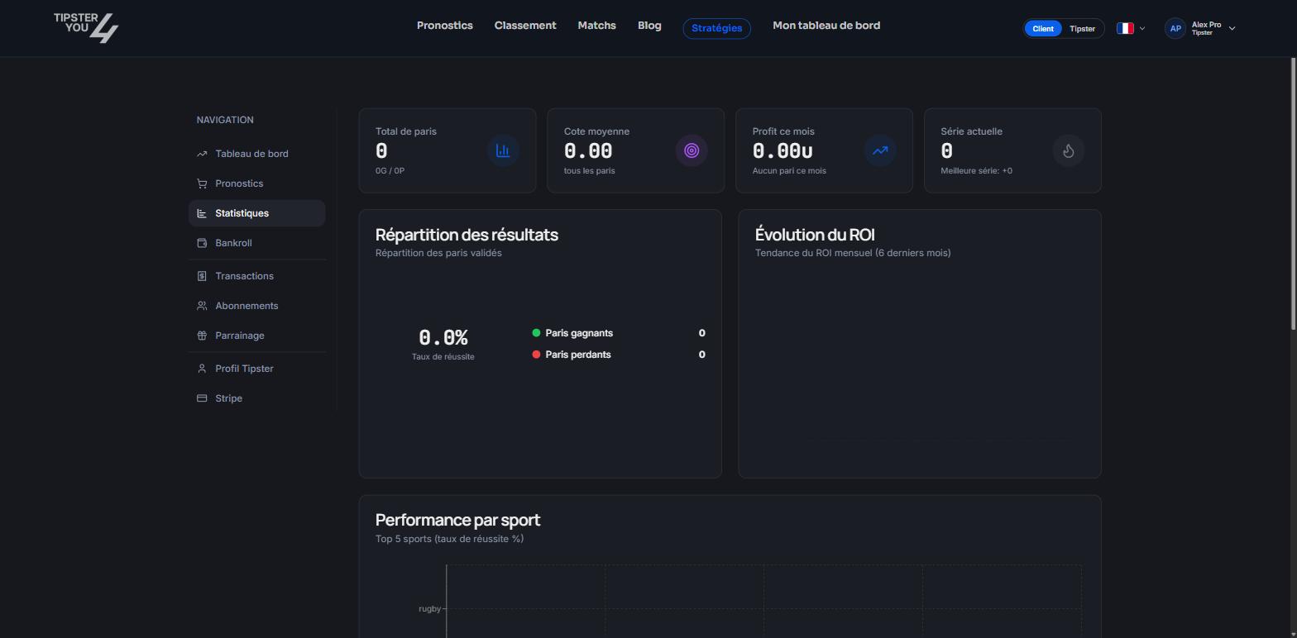Click the Alex Pro username
Viewport: 1297px width, 638px height.
(1206, 25)
